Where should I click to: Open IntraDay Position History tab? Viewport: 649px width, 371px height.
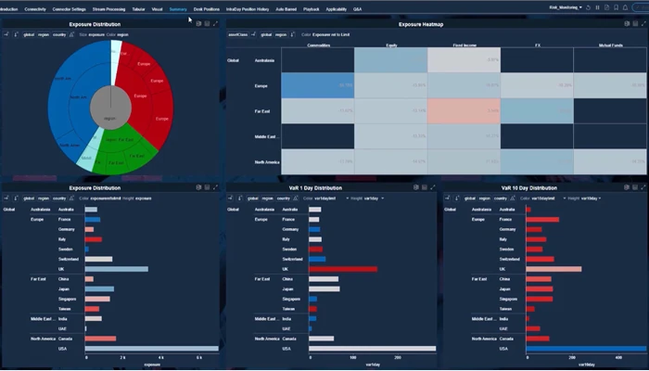(x=248, y=9)
